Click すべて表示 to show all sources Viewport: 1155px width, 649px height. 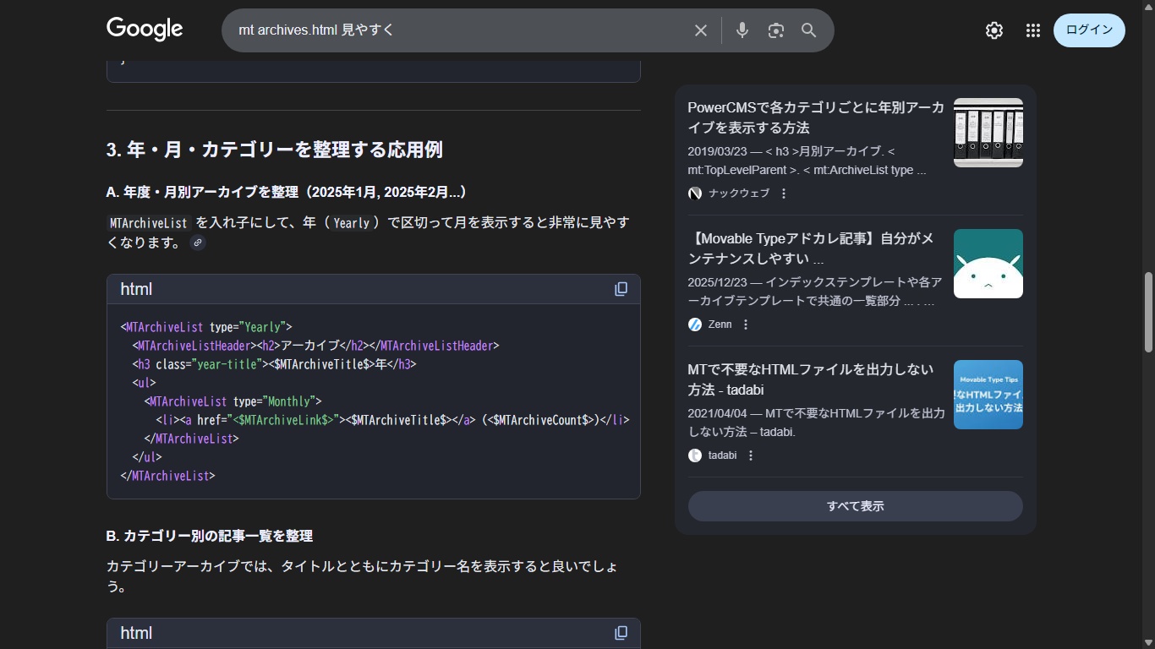(x=855, y=506)
